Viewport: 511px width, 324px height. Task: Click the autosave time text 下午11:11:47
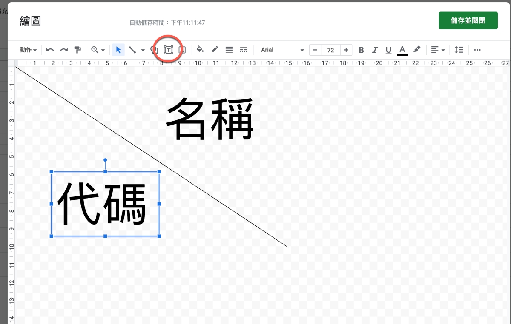188,23
